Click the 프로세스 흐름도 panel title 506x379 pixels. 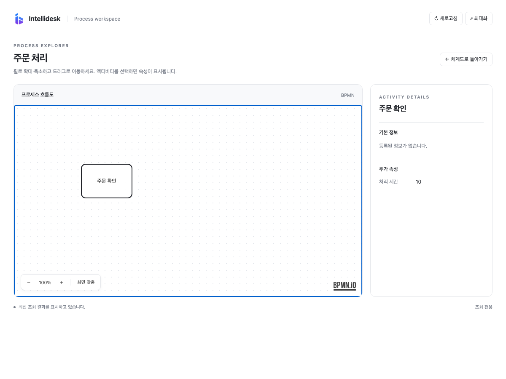click(x=38, y=95)
